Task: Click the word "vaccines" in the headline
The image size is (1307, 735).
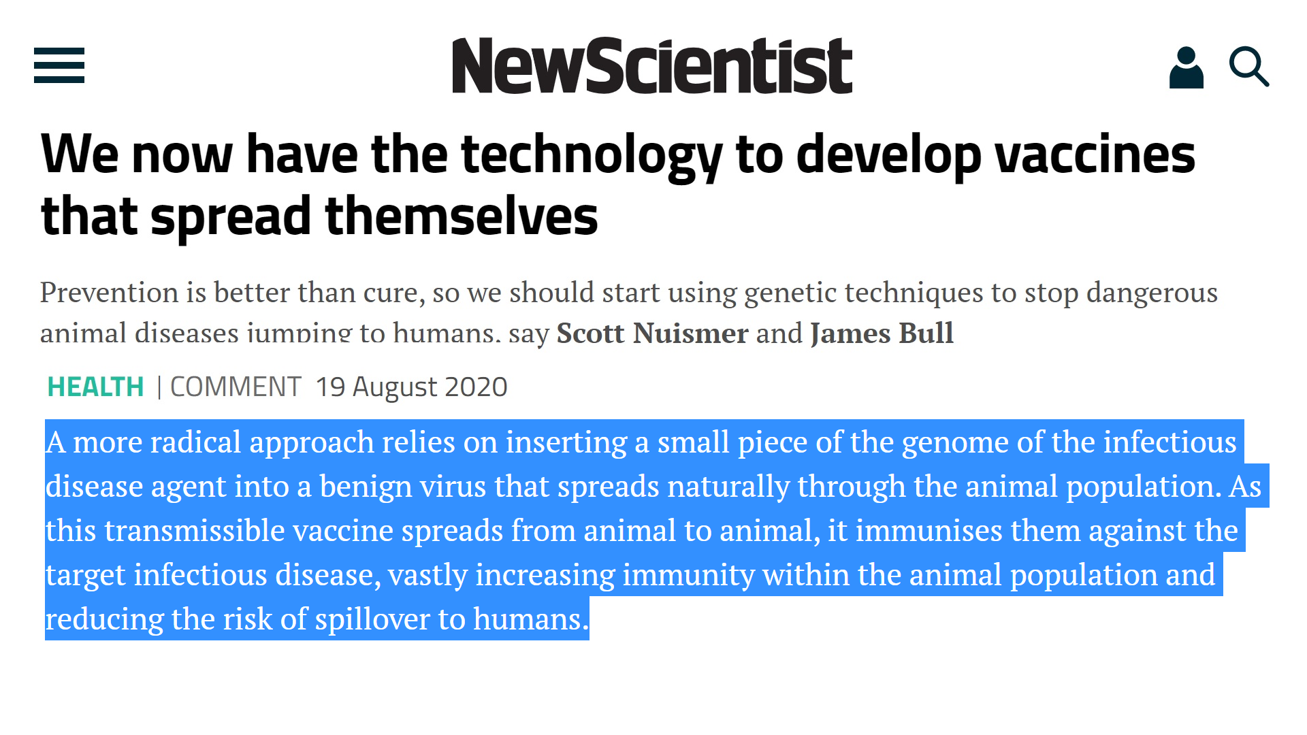Action: click(1095, 155)
